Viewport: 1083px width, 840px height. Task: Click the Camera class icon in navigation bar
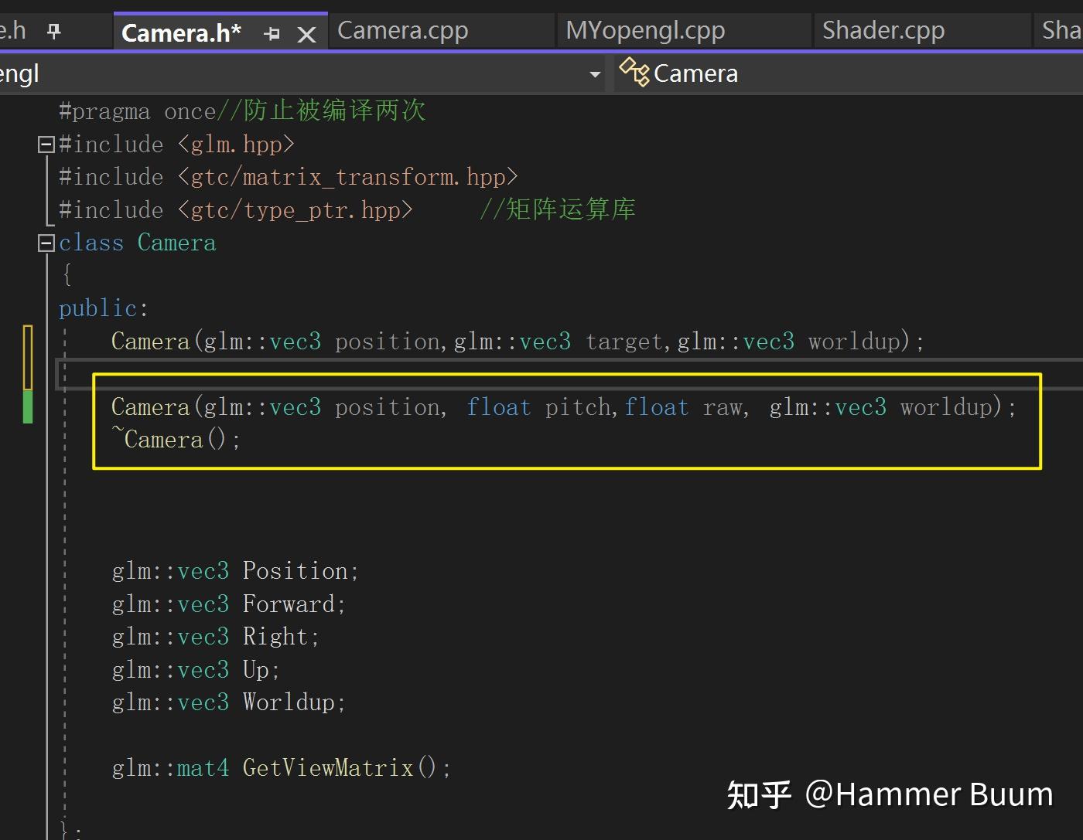(633, 73)
